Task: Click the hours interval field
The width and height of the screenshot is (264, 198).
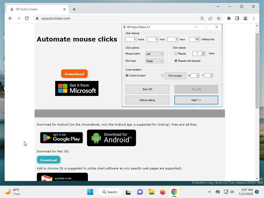Action: [x=131, y=39]
